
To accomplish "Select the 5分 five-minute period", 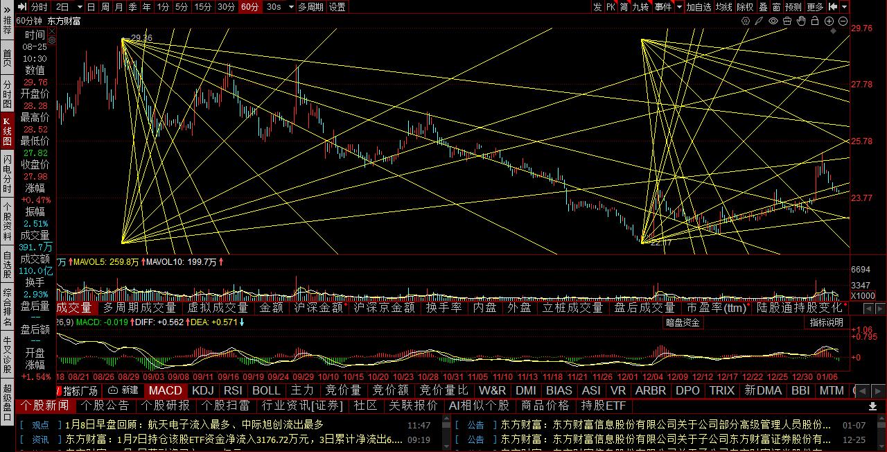I will coord(182,7).
